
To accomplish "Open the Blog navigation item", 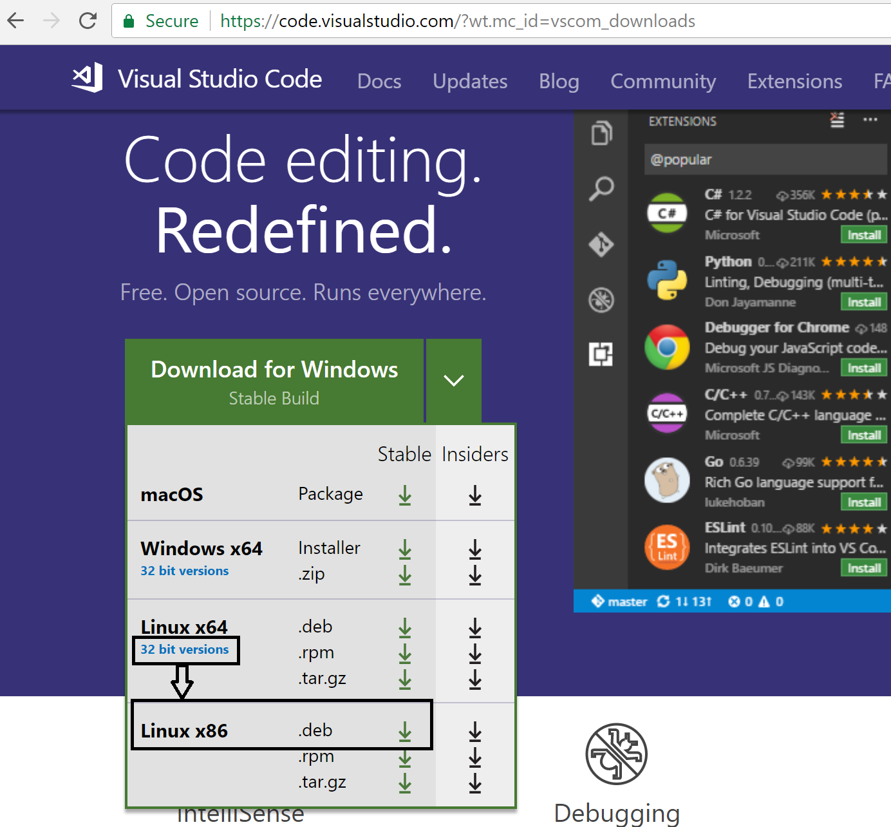I will (559, 81).
